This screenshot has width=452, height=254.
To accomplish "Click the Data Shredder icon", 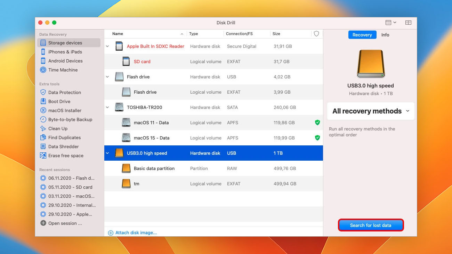I will [x=43, y=146].
